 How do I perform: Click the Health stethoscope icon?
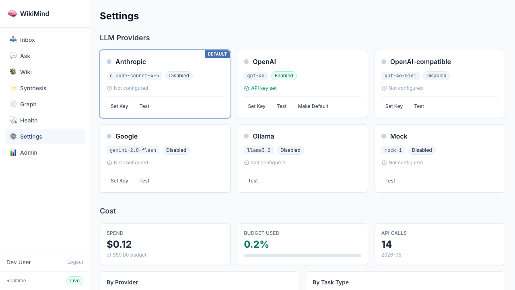click(x=13, y=120)
